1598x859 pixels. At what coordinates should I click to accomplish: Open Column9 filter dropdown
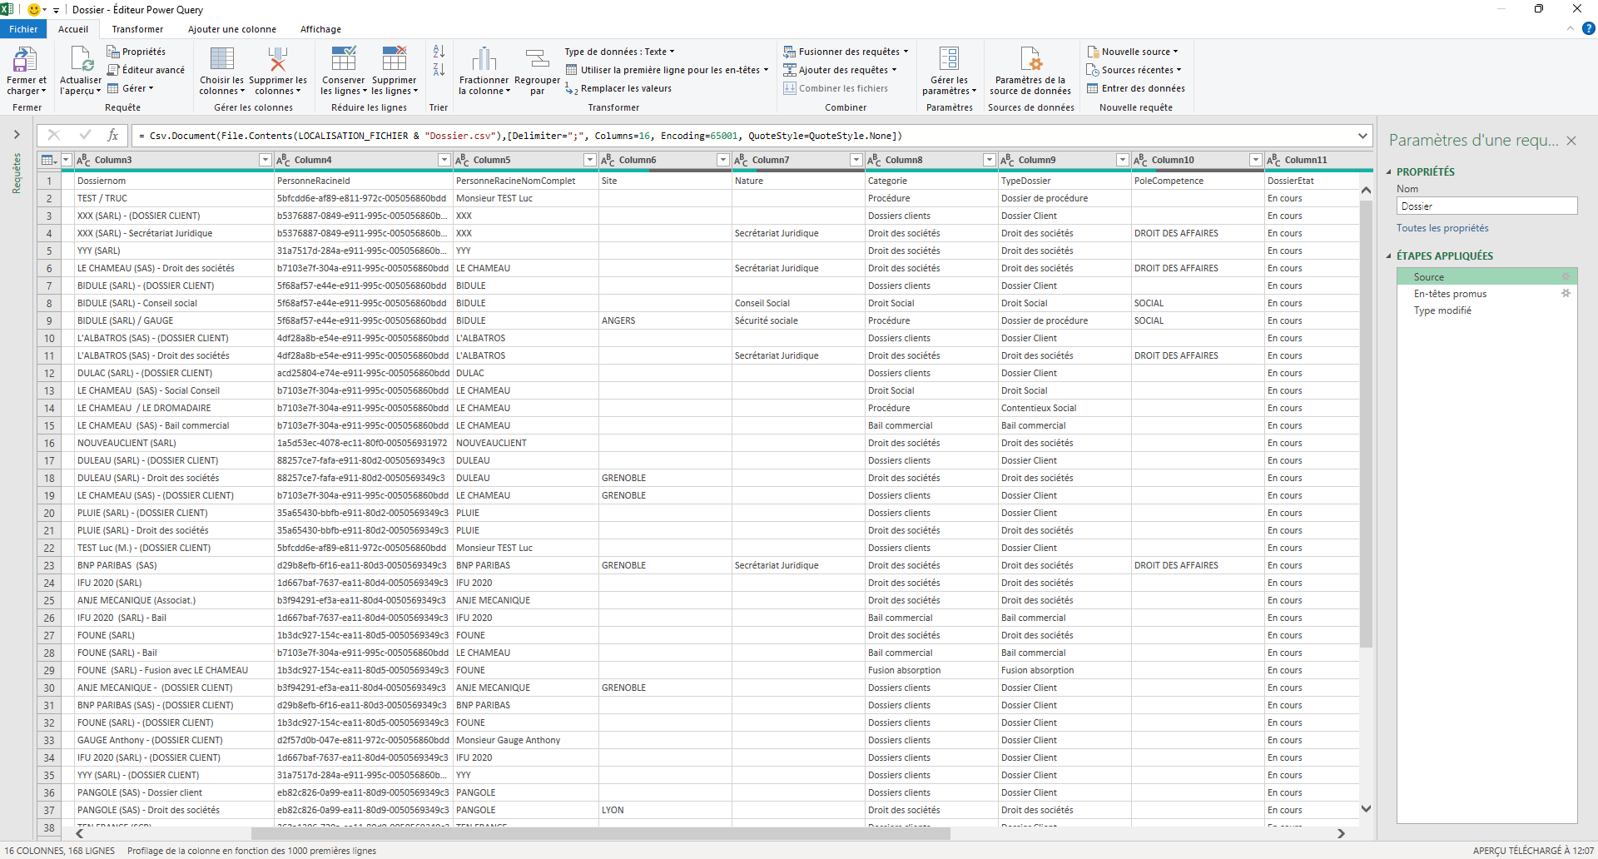click(1123, 160)
